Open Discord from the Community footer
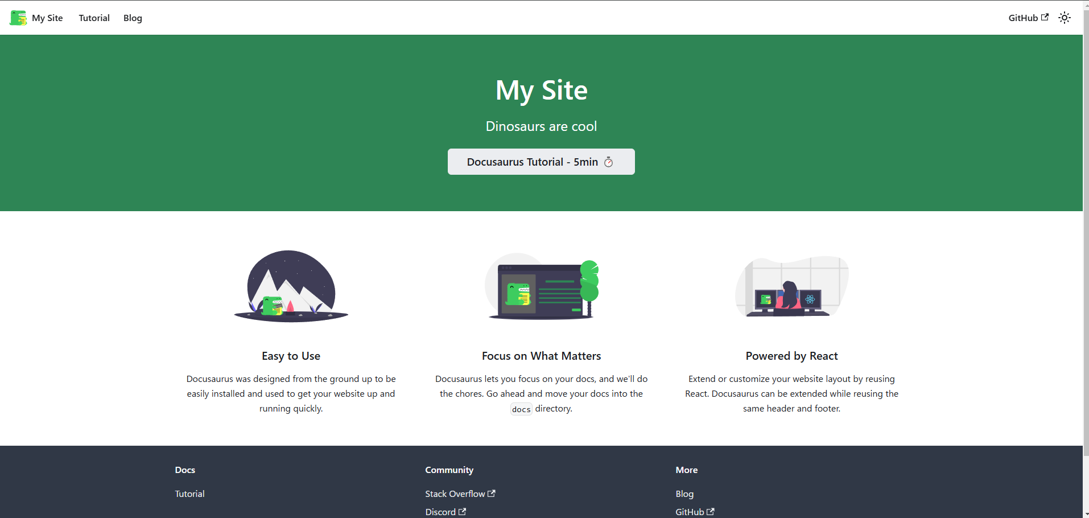Image resolution: width=1089 pixels, height=518 pixels. pyautogui.click(x=440, y=511)
